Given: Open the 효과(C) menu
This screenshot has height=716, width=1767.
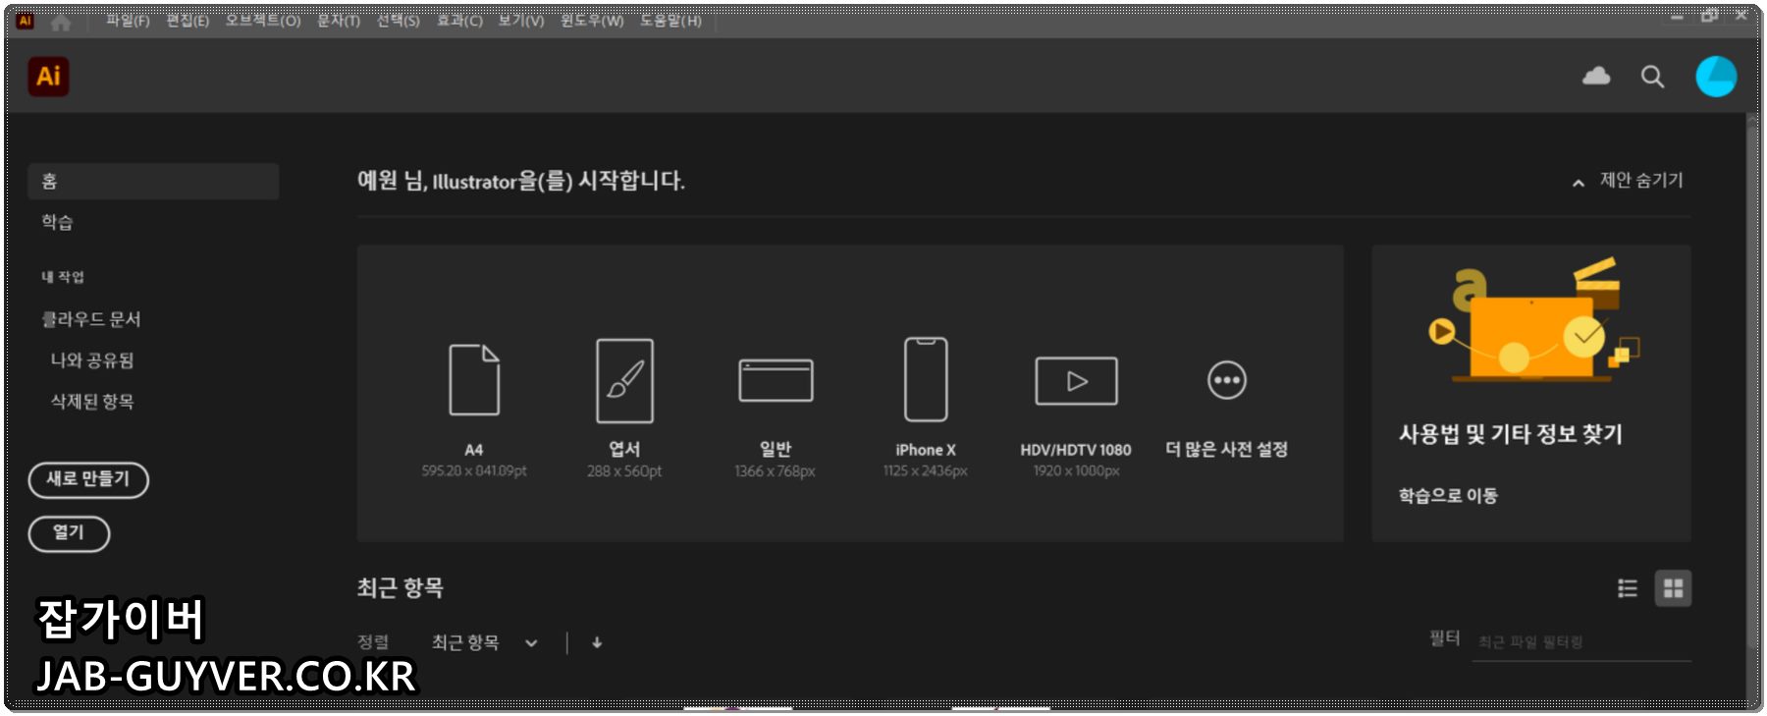Looking at the screenshot, I should click(459, 21).
